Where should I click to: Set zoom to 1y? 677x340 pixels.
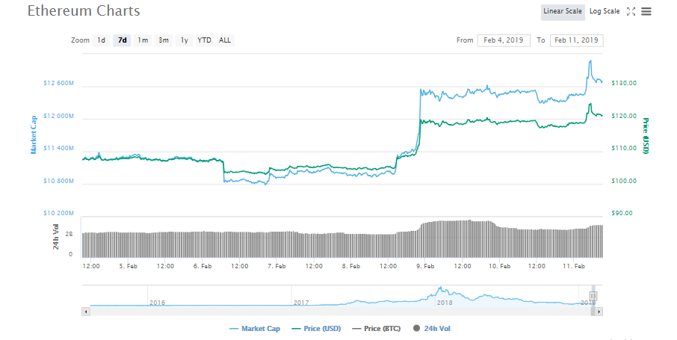185,40
